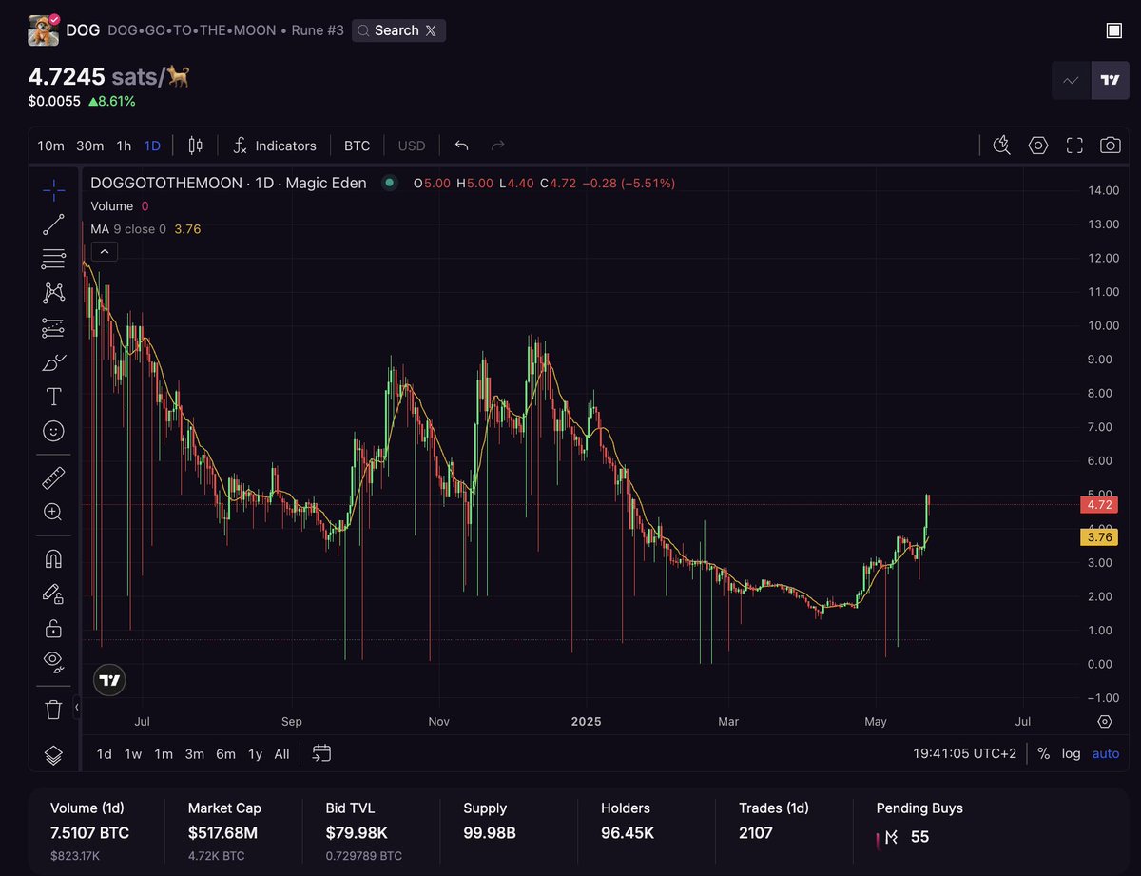Screen dimensions: 1141x876
Task: Select the trend line drawing tool
Action: (54, 224)
